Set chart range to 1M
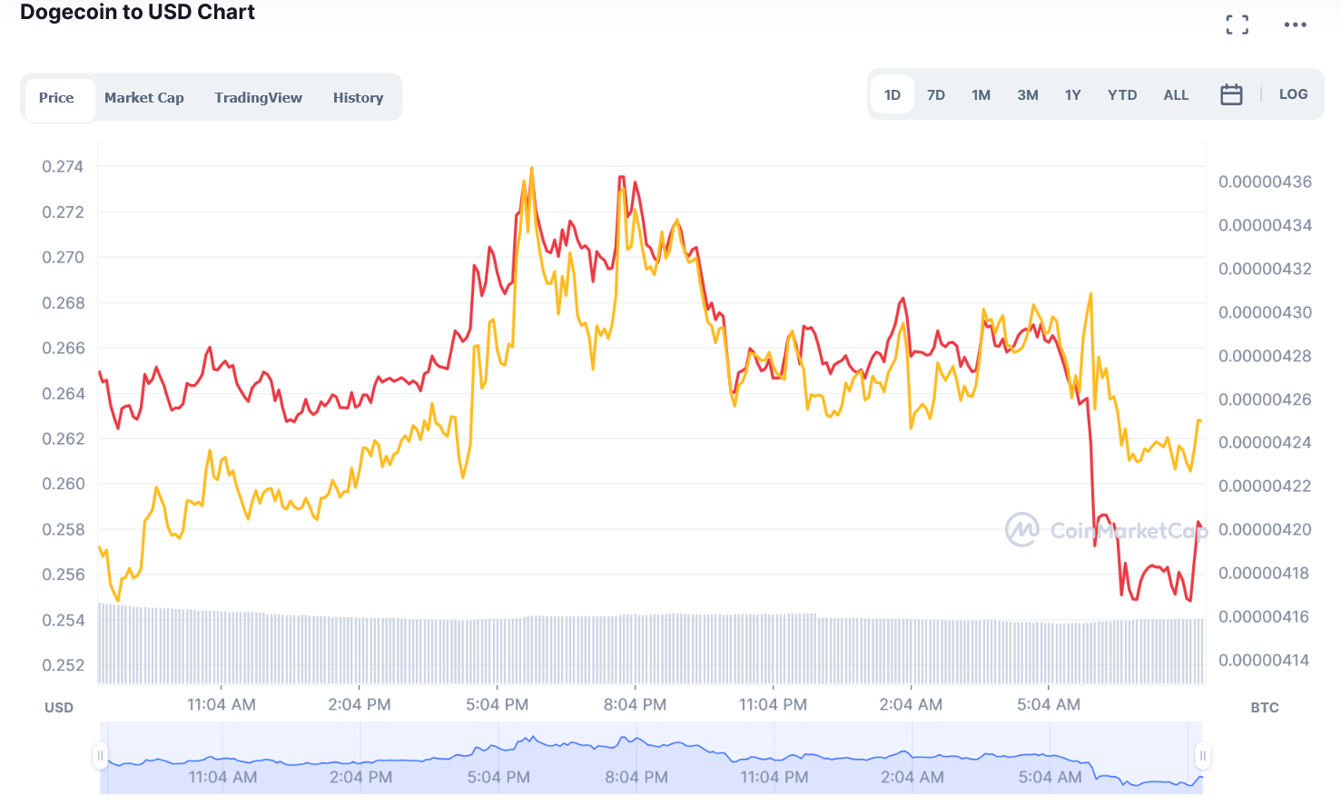The height and width of the screenshot is (805, 1341). click(981, 95)
